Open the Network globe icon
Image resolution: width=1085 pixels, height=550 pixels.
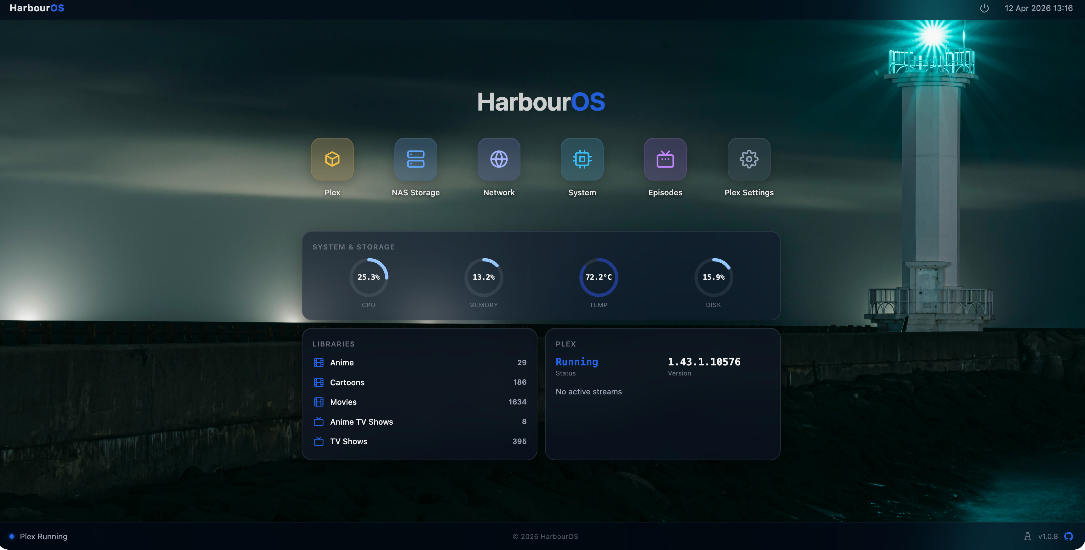(x=499, y=159)
